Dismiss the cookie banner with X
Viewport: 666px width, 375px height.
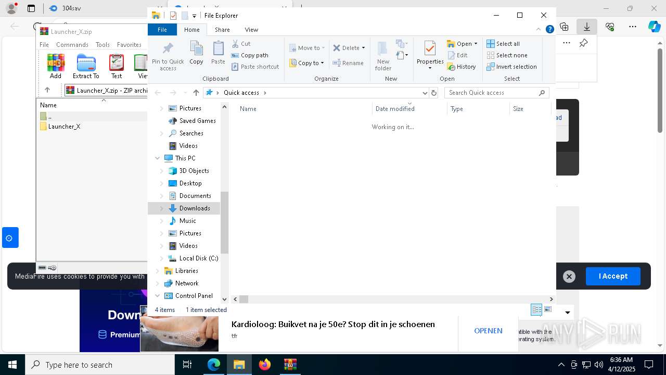click(x=569, y=277)
